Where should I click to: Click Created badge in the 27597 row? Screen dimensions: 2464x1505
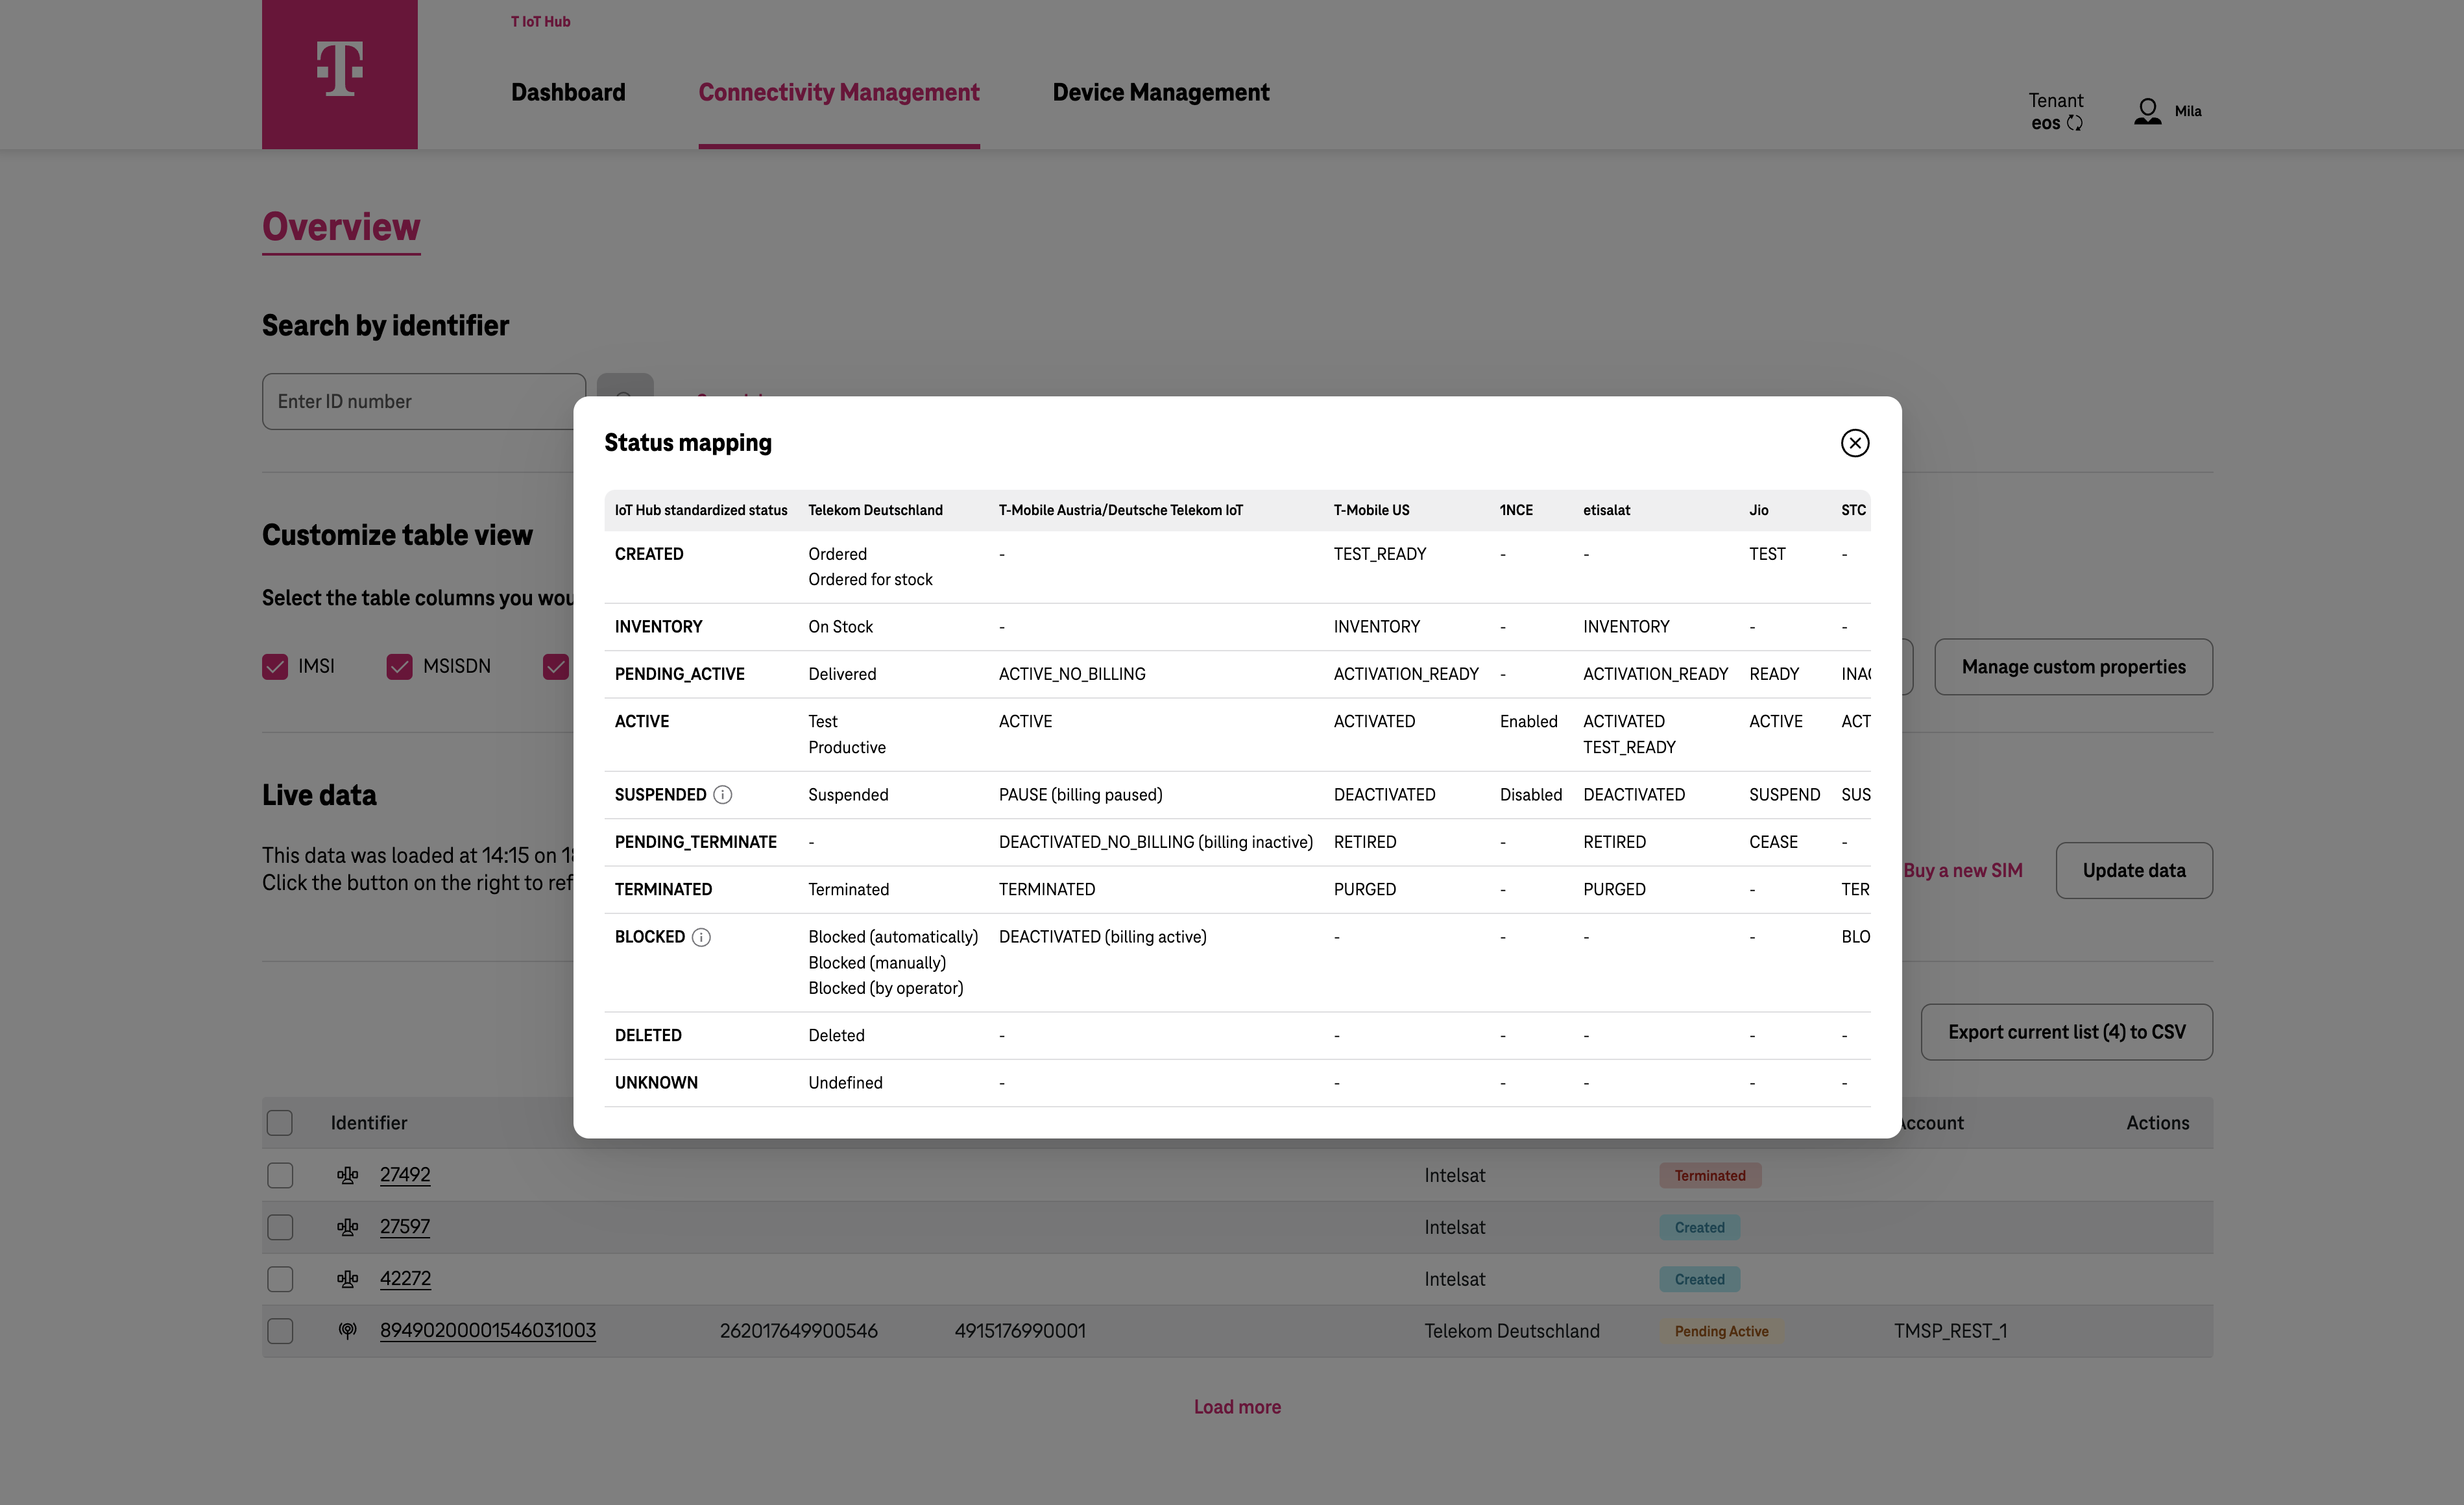tap(1699, 1227)
